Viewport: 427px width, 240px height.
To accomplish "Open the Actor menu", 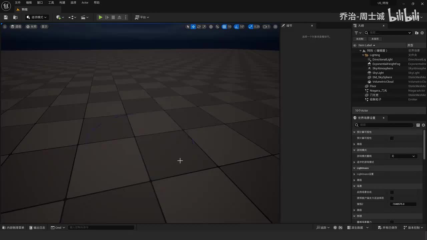I will 85,3.
